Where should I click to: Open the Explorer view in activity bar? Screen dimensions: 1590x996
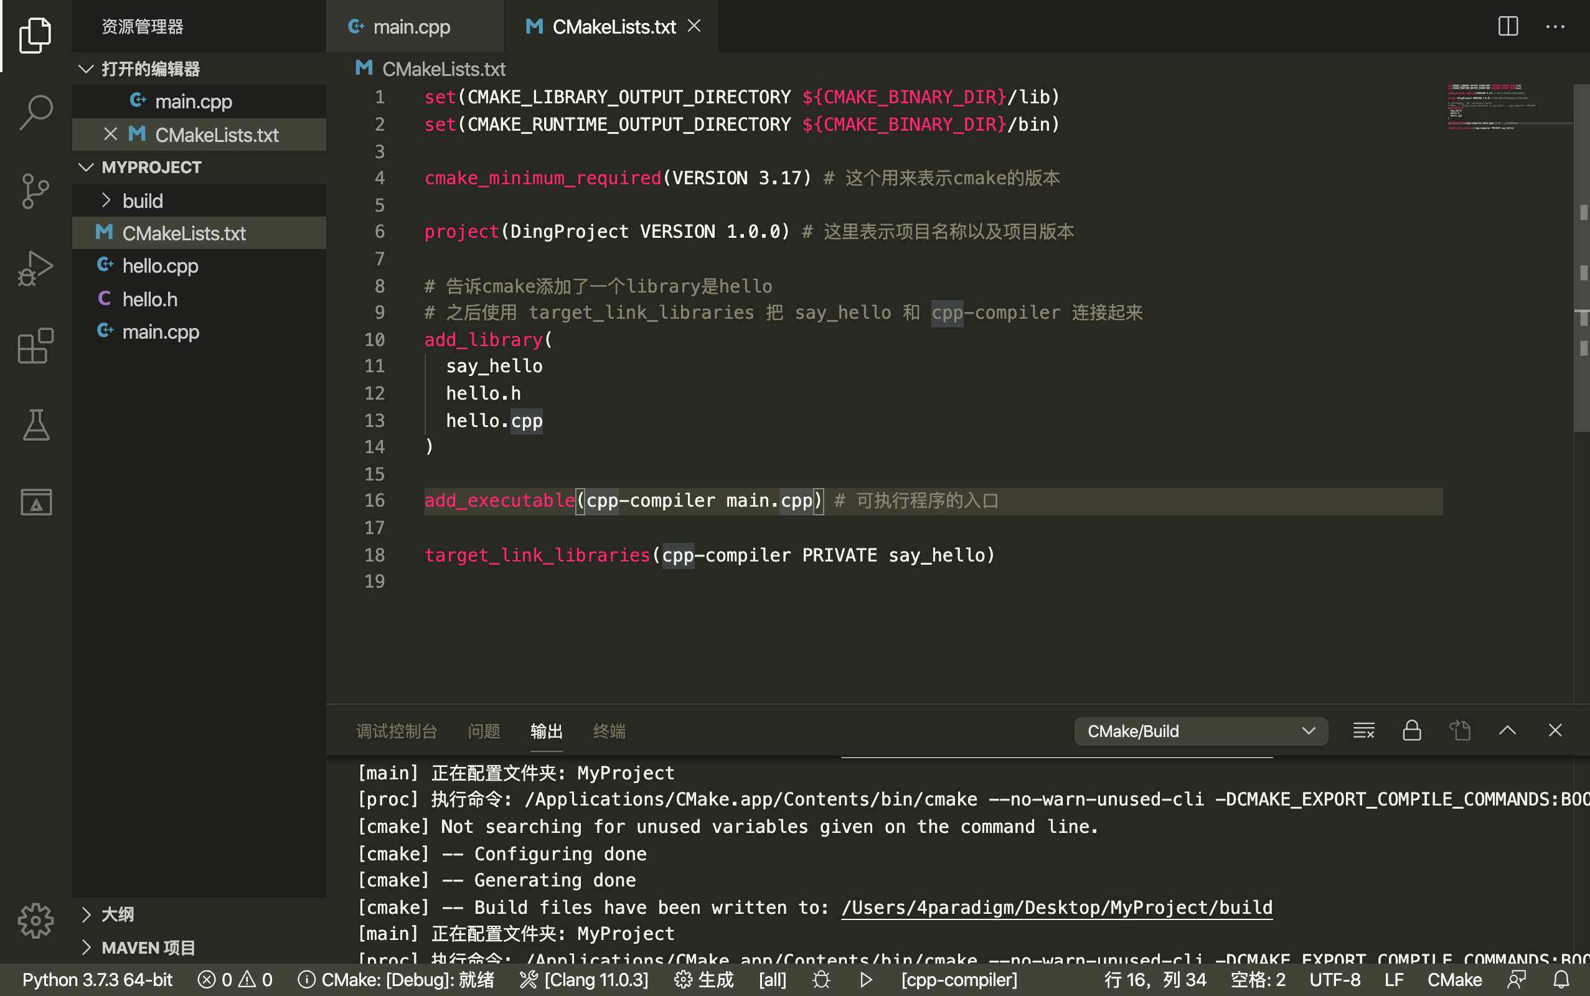[x=35, y=34]
